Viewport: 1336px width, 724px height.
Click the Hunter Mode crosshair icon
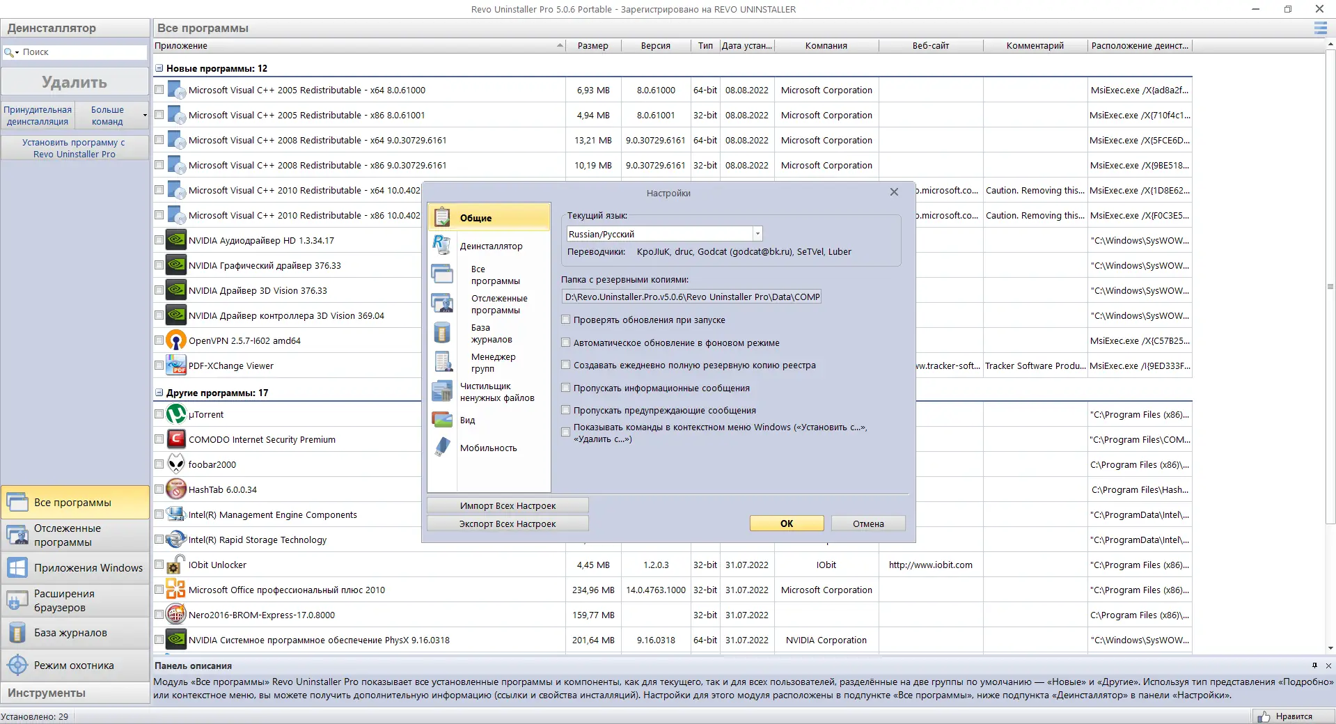point(17,665)
